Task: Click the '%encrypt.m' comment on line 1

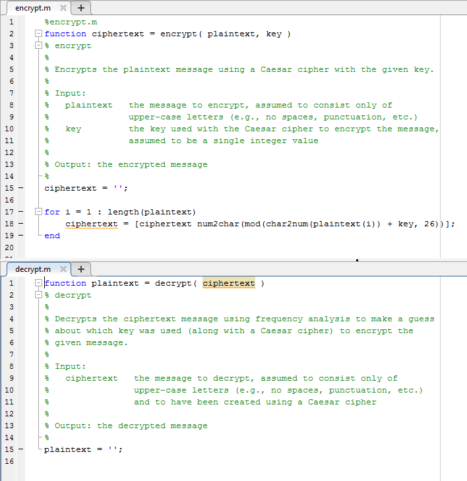Action: pos(71,22)
